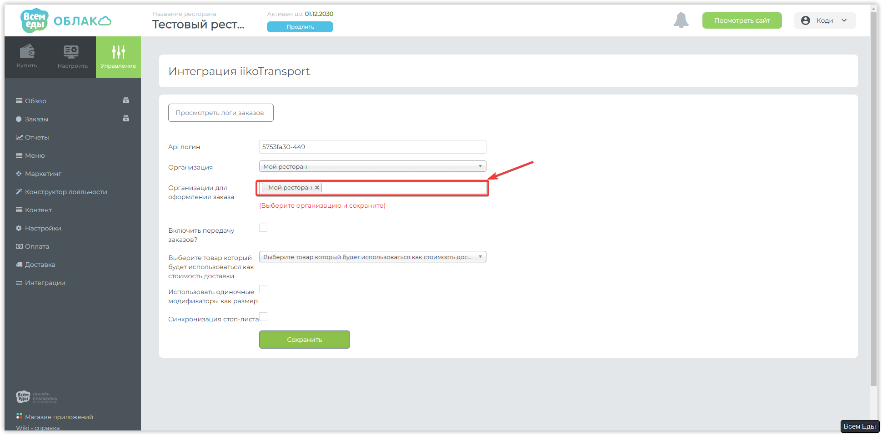Click the Меню list icon
This screenshot has height=435, width=882.
click(19, 155)
